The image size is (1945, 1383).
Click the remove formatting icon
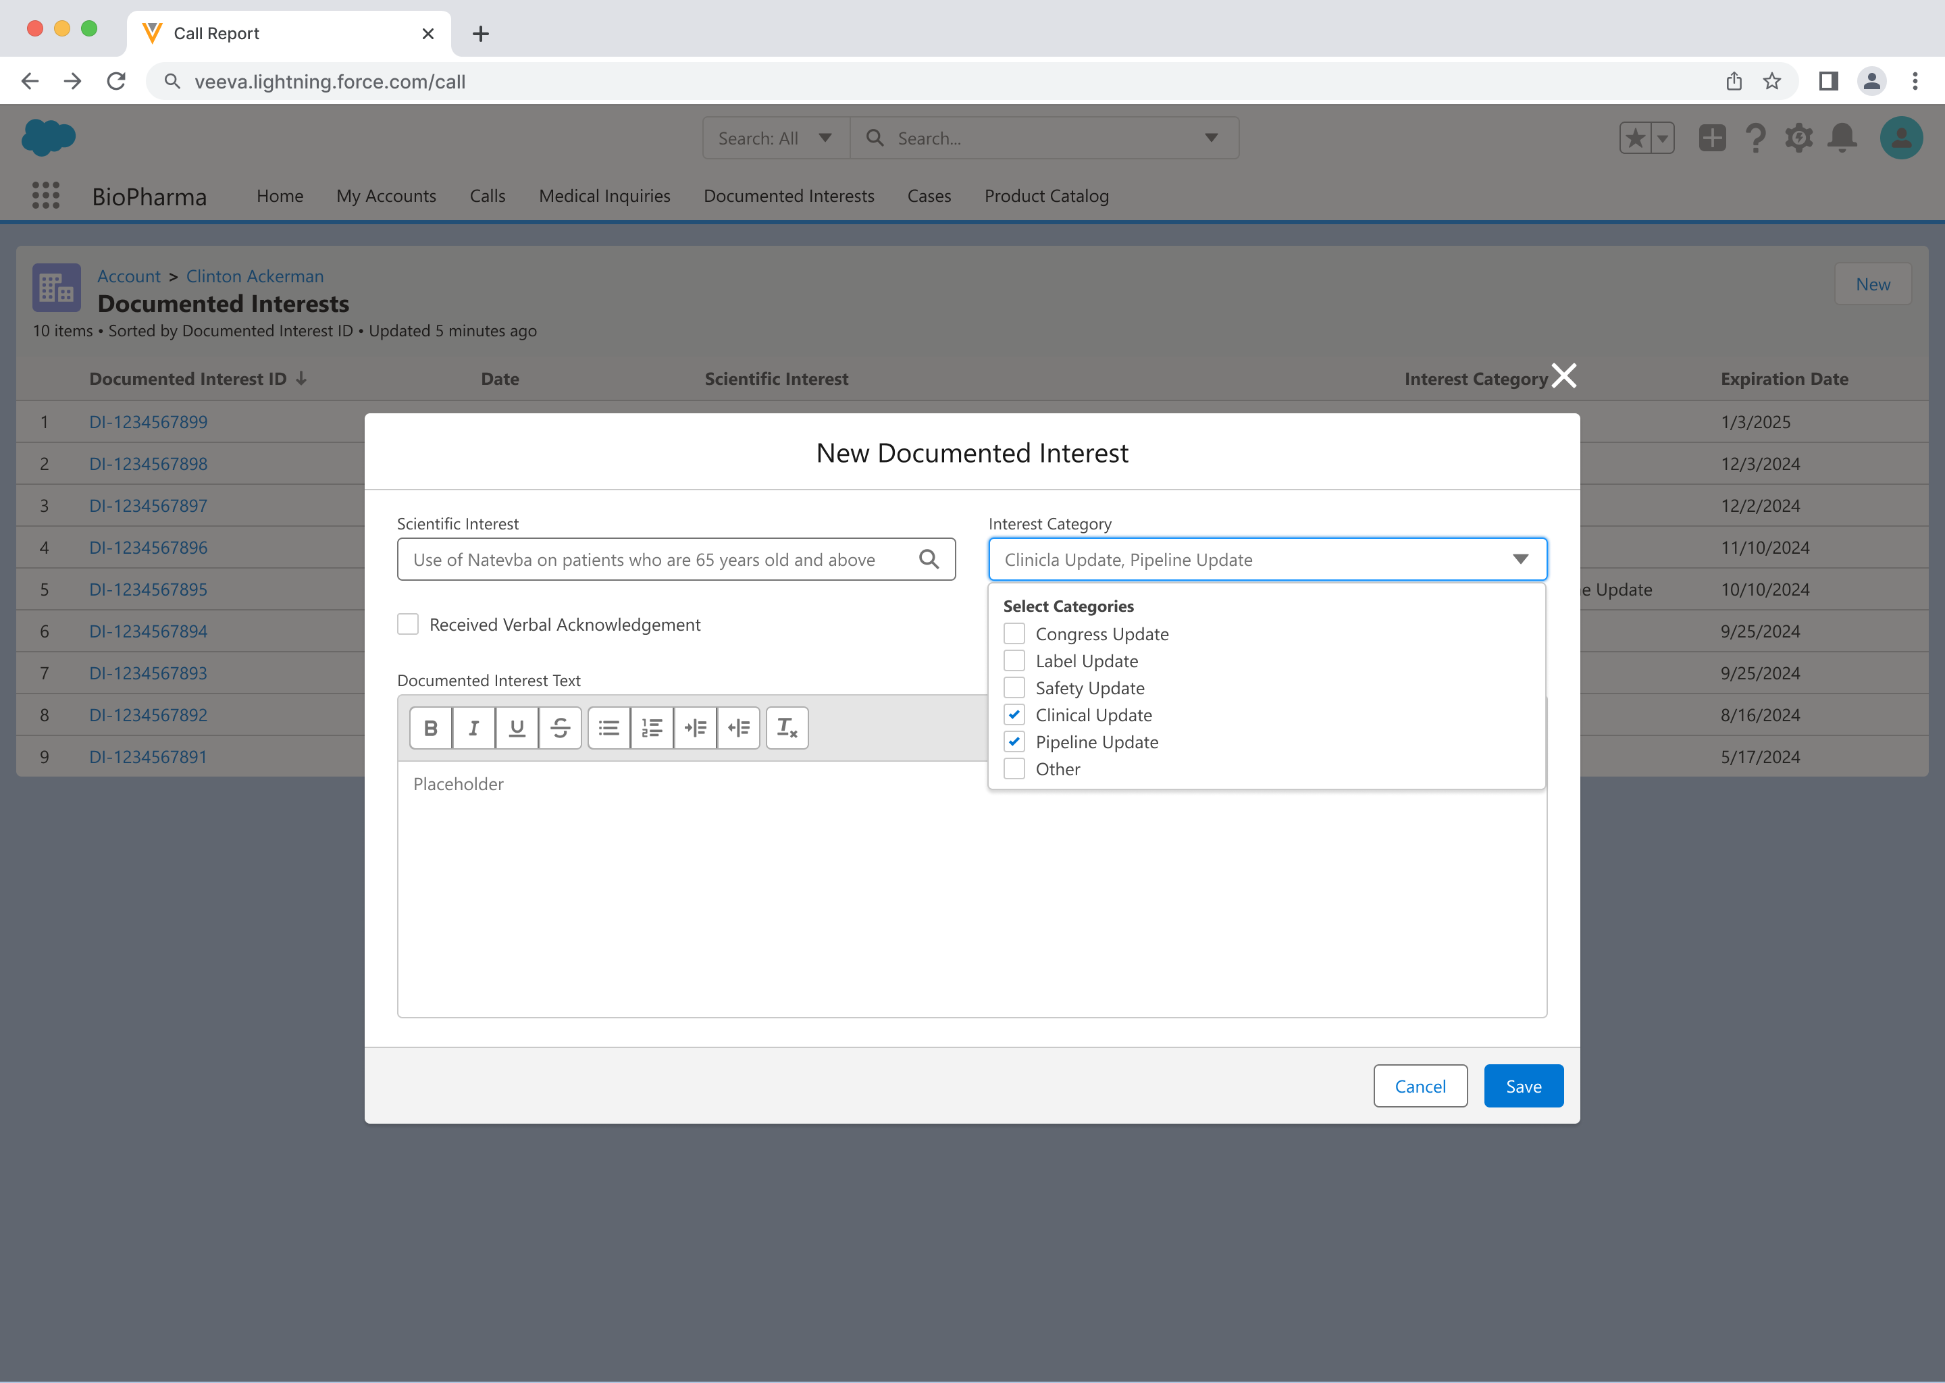tap(787, 728)
